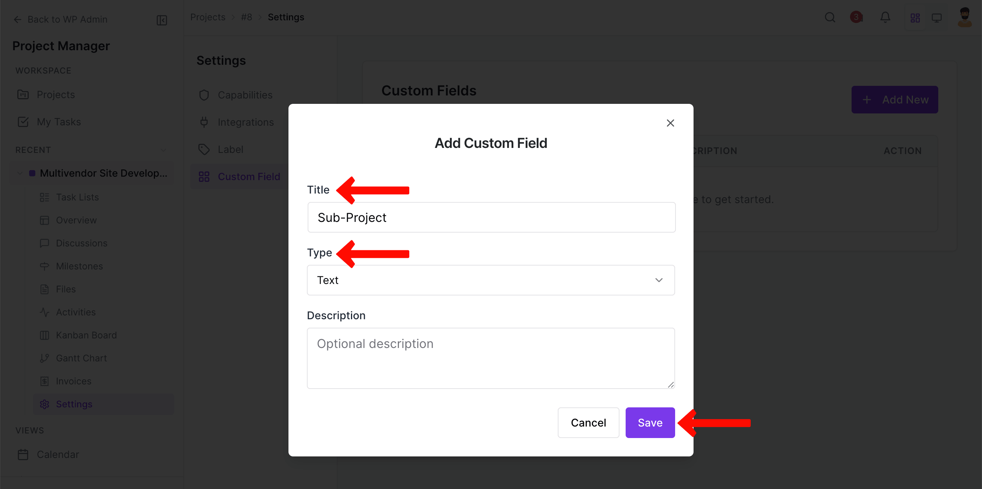982x489 pixels.
Task: Click the Sub-Project title input field
Action: tap(491, 217)
